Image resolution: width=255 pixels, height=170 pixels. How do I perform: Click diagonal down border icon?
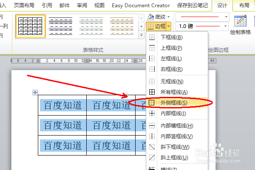[x=152, y=147]
